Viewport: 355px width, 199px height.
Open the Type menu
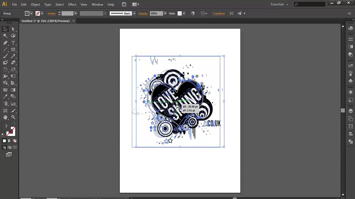[x=48, y=4]
